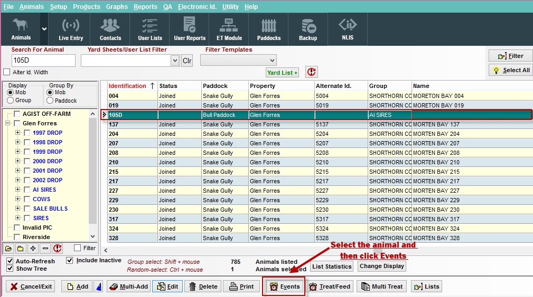
Task: Click Yard List + button
Action: [282, 73]
